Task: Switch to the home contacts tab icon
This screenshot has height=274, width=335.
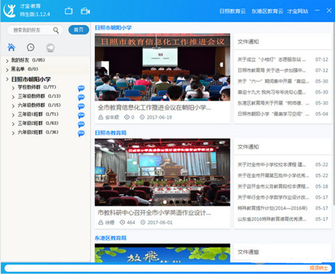Action: [x=11, y=47]
